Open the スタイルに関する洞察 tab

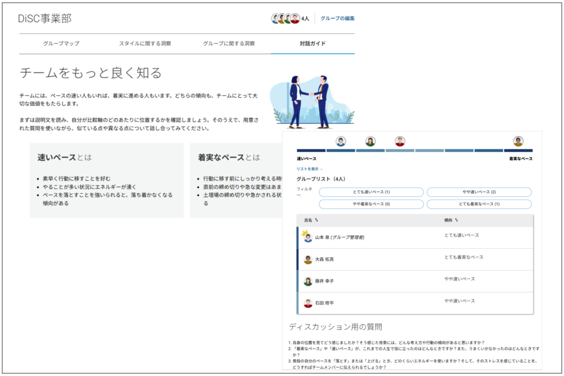click(x=145, y=43)
